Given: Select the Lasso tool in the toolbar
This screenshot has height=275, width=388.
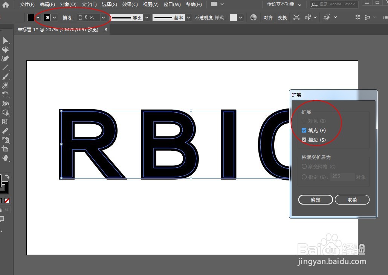Looking at the screenshot, I should pyautogui.click(x=5, y=49).
